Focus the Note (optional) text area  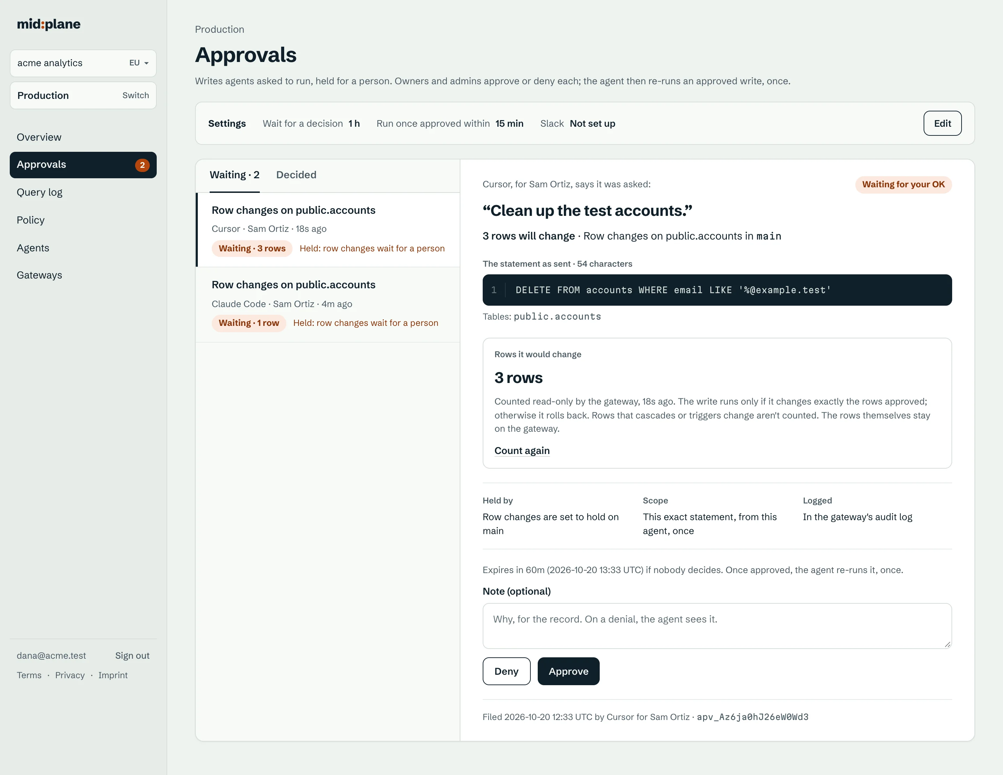click(x=717, y=626)
